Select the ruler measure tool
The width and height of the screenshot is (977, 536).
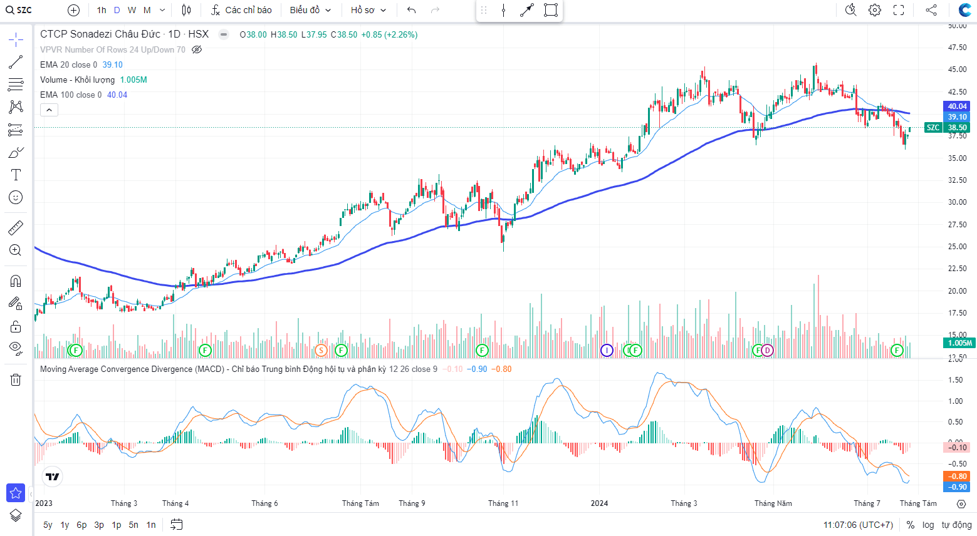[x=16, y=227]
